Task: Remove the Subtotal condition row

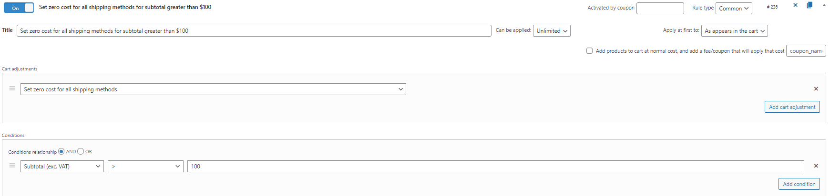Action: tap(816, 166)
